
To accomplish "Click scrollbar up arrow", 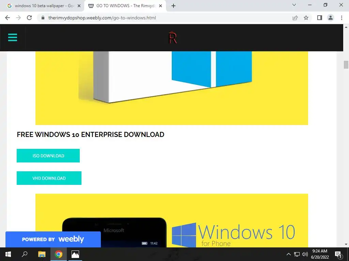I will [346, 27].
